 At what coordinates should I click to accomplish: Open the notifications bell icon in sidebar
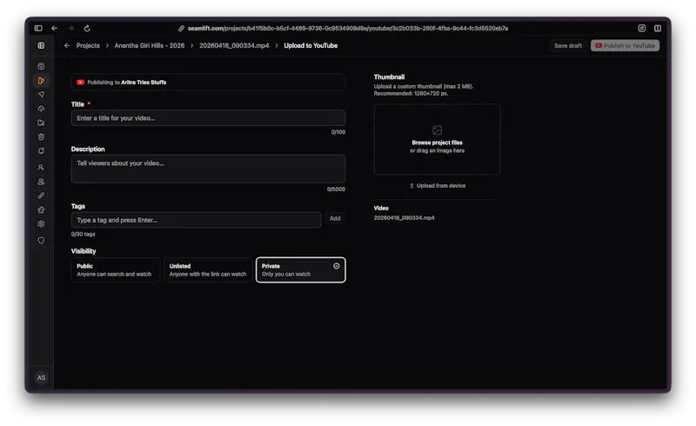click(x=41, y=151)
